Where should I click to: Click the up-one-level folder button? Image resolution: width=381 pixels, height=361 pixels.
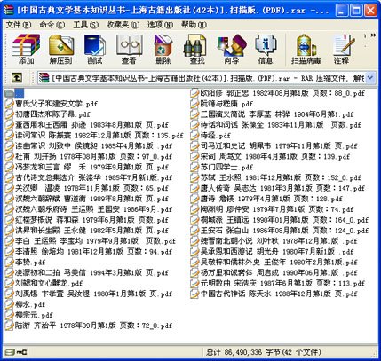pyautogui.click(x=17, y=78)
